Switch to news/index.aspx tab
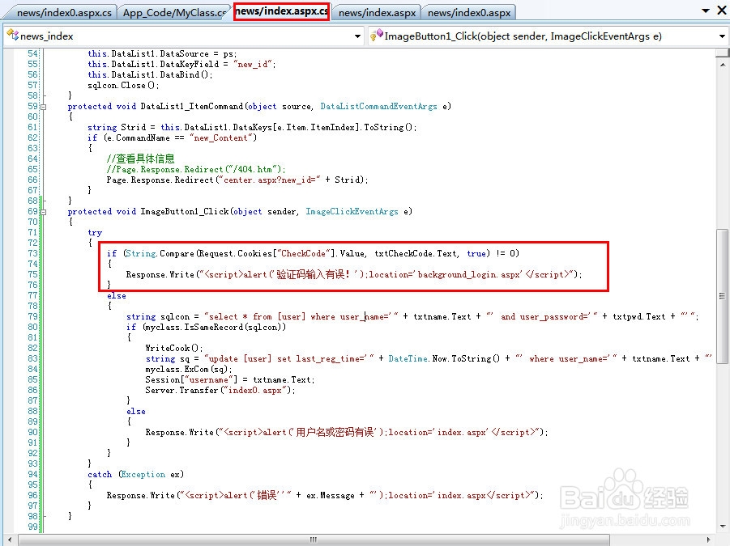 point(377,13)
